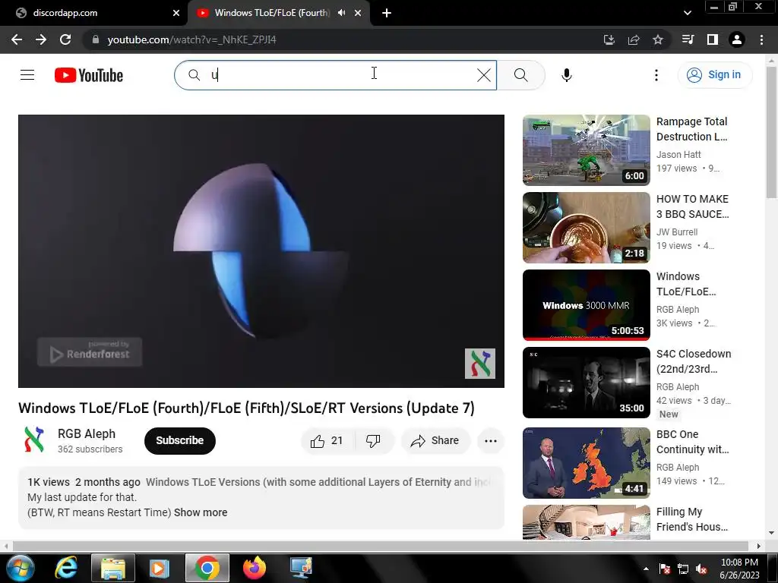
Task: Start voice search with the microphone
Action: pos(567,75)
